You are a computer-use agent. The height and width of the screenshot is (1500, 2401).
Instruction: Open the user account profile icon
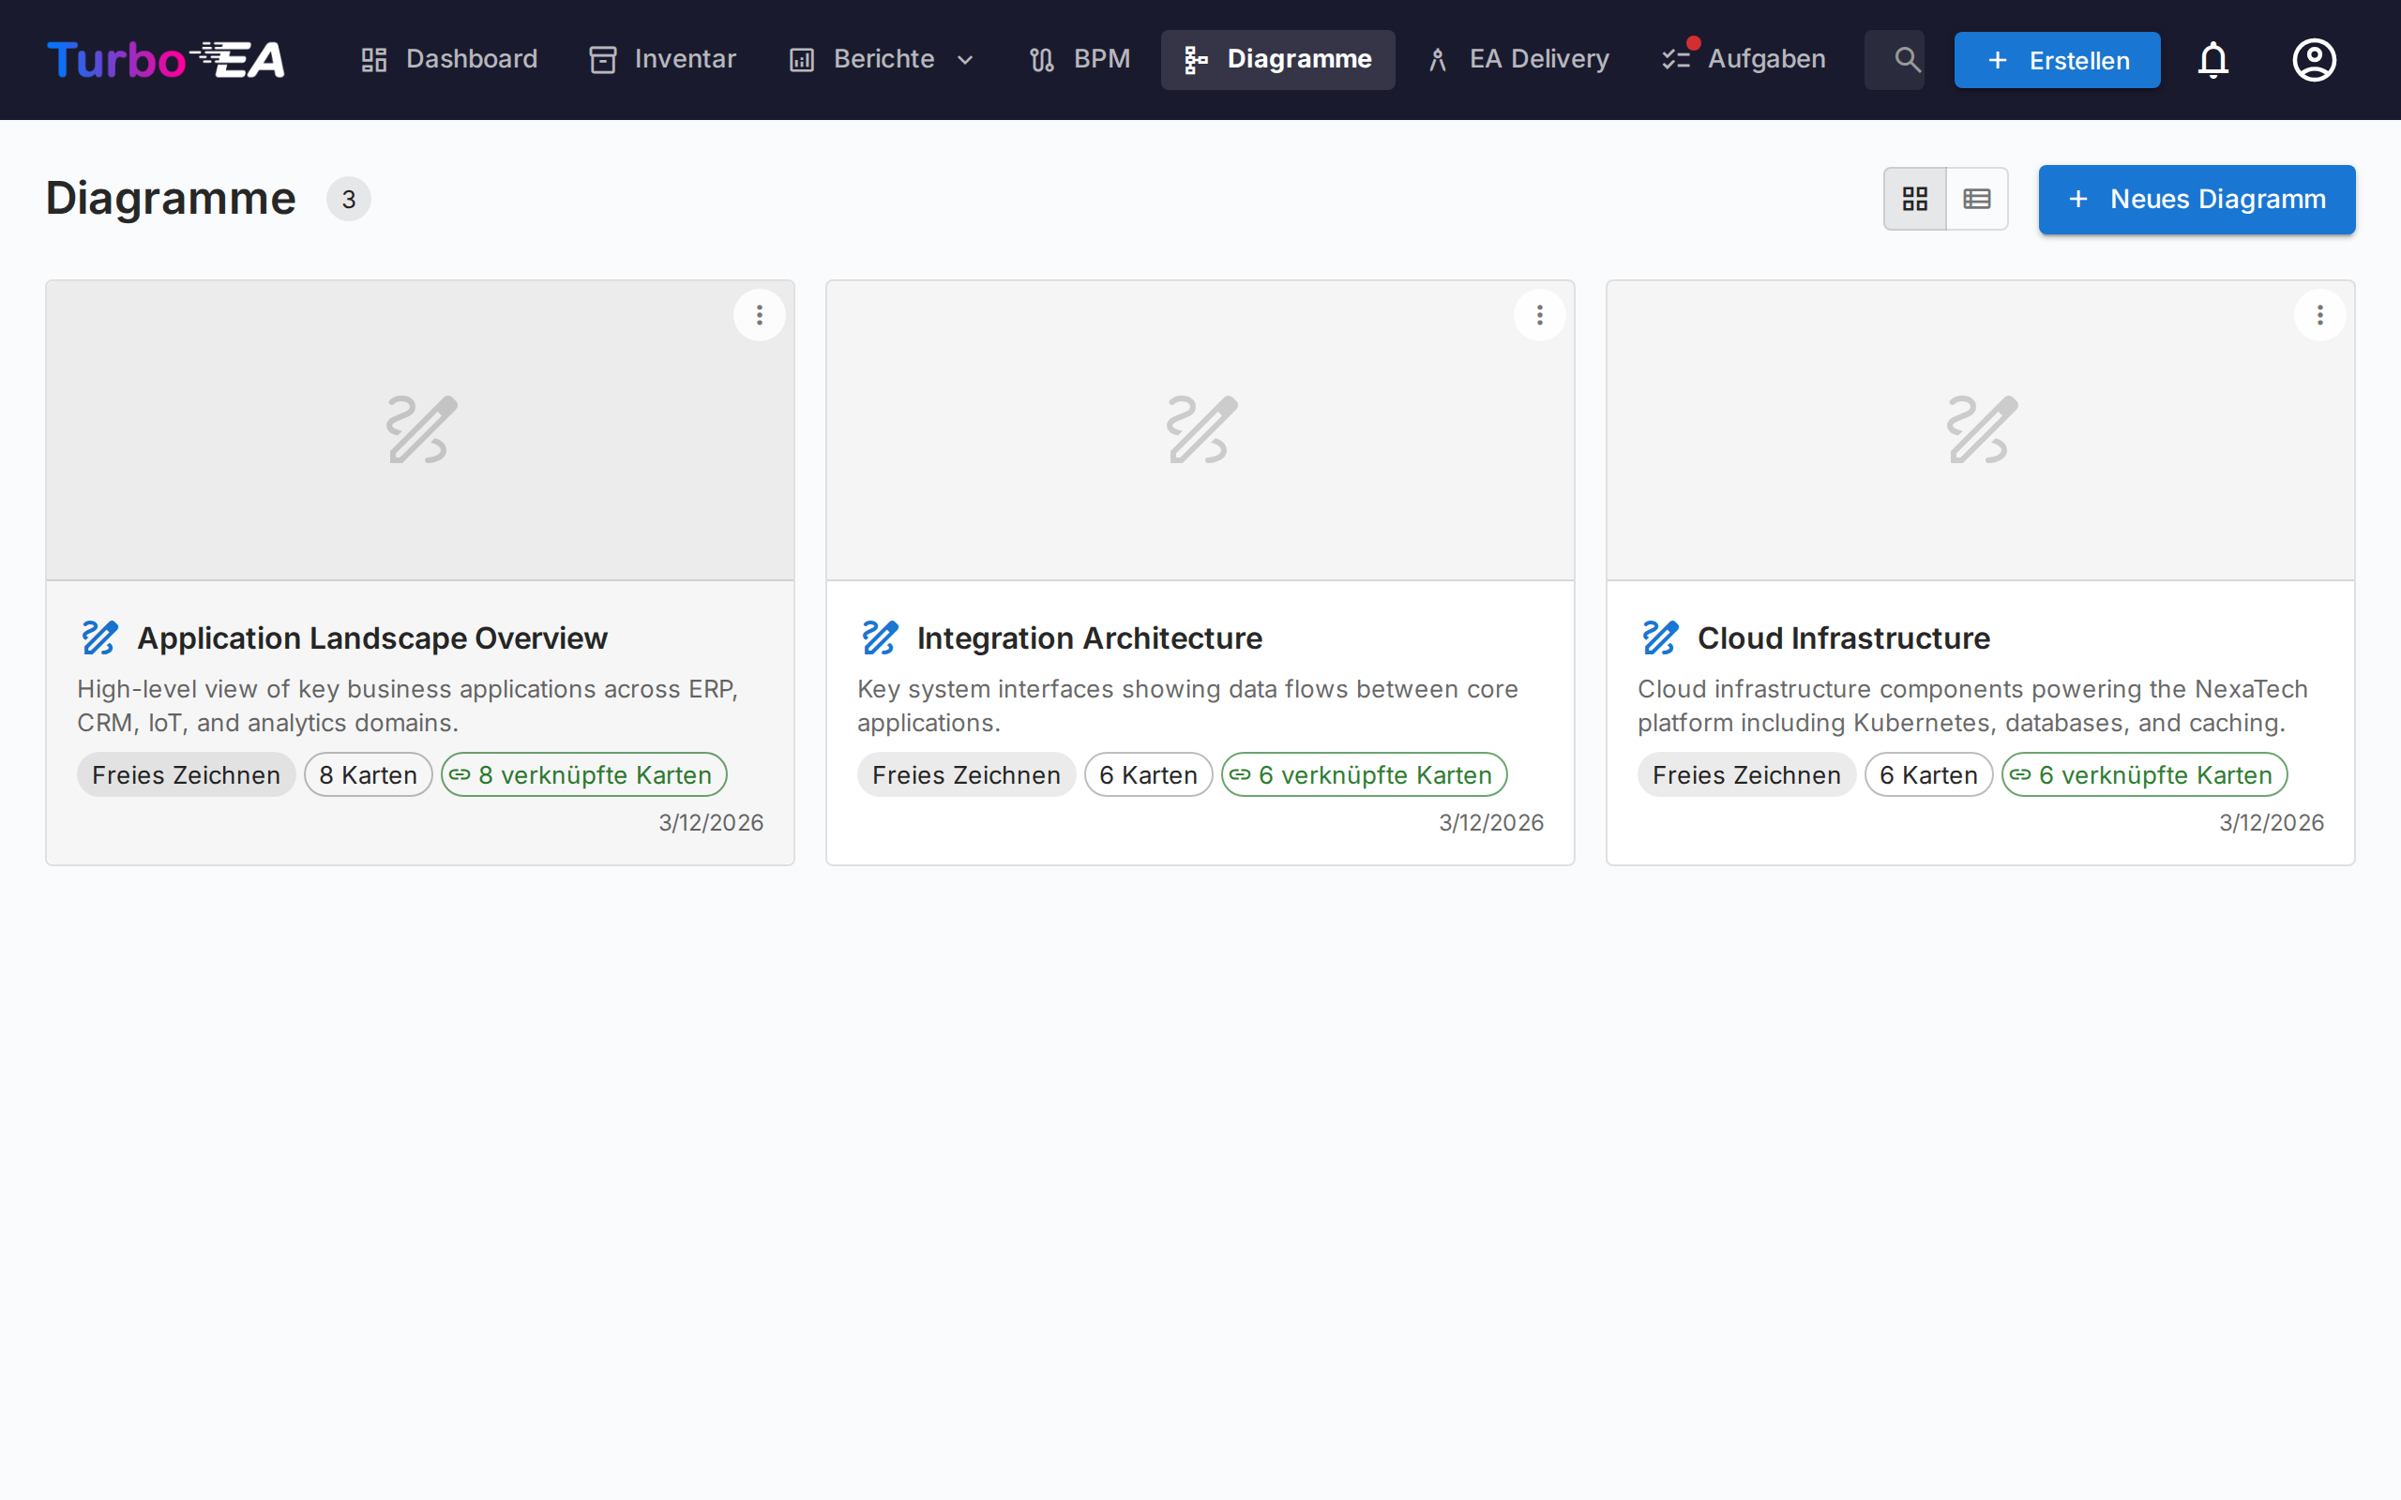[x=2314, y=59]
